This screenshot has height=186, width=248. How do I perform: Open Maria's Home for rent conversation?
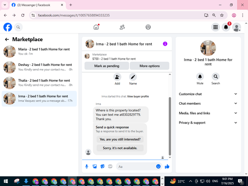coord(39,52)
